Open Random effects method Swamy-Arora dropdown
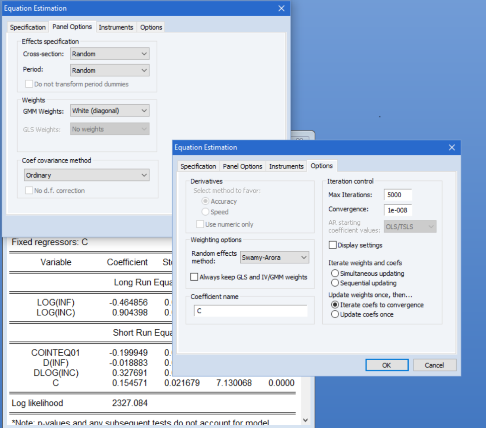Image resolution: width=486 pixels, height=428 pixels. 275,257
